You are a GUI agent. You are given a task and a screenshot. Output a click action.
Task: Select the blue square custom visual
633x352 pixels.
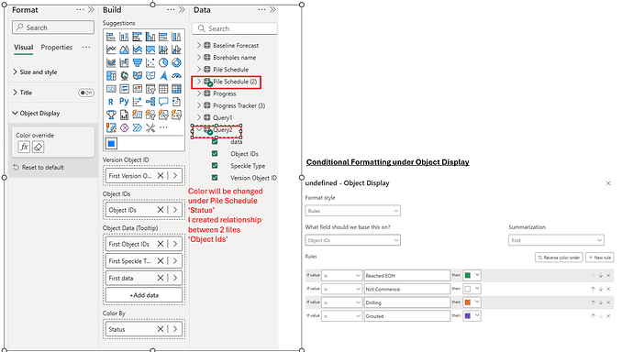pos(111,143)
